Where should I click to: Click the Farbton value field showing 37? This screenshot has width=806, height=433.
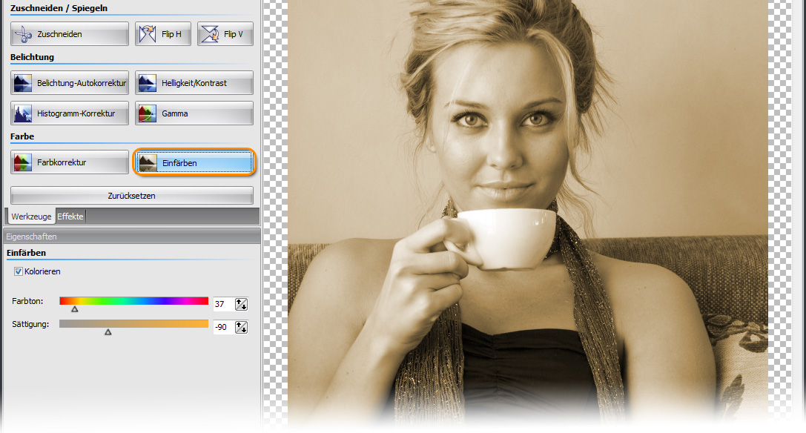pyautogui.click(x=224, y=304)
